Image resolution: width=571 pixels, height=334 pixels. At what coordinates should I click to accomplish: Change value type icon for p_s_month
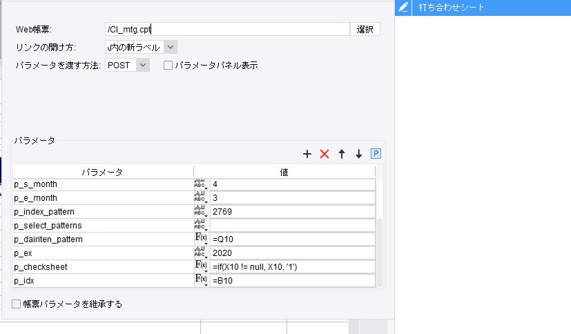pyautogui.click(x=201, y=184)
